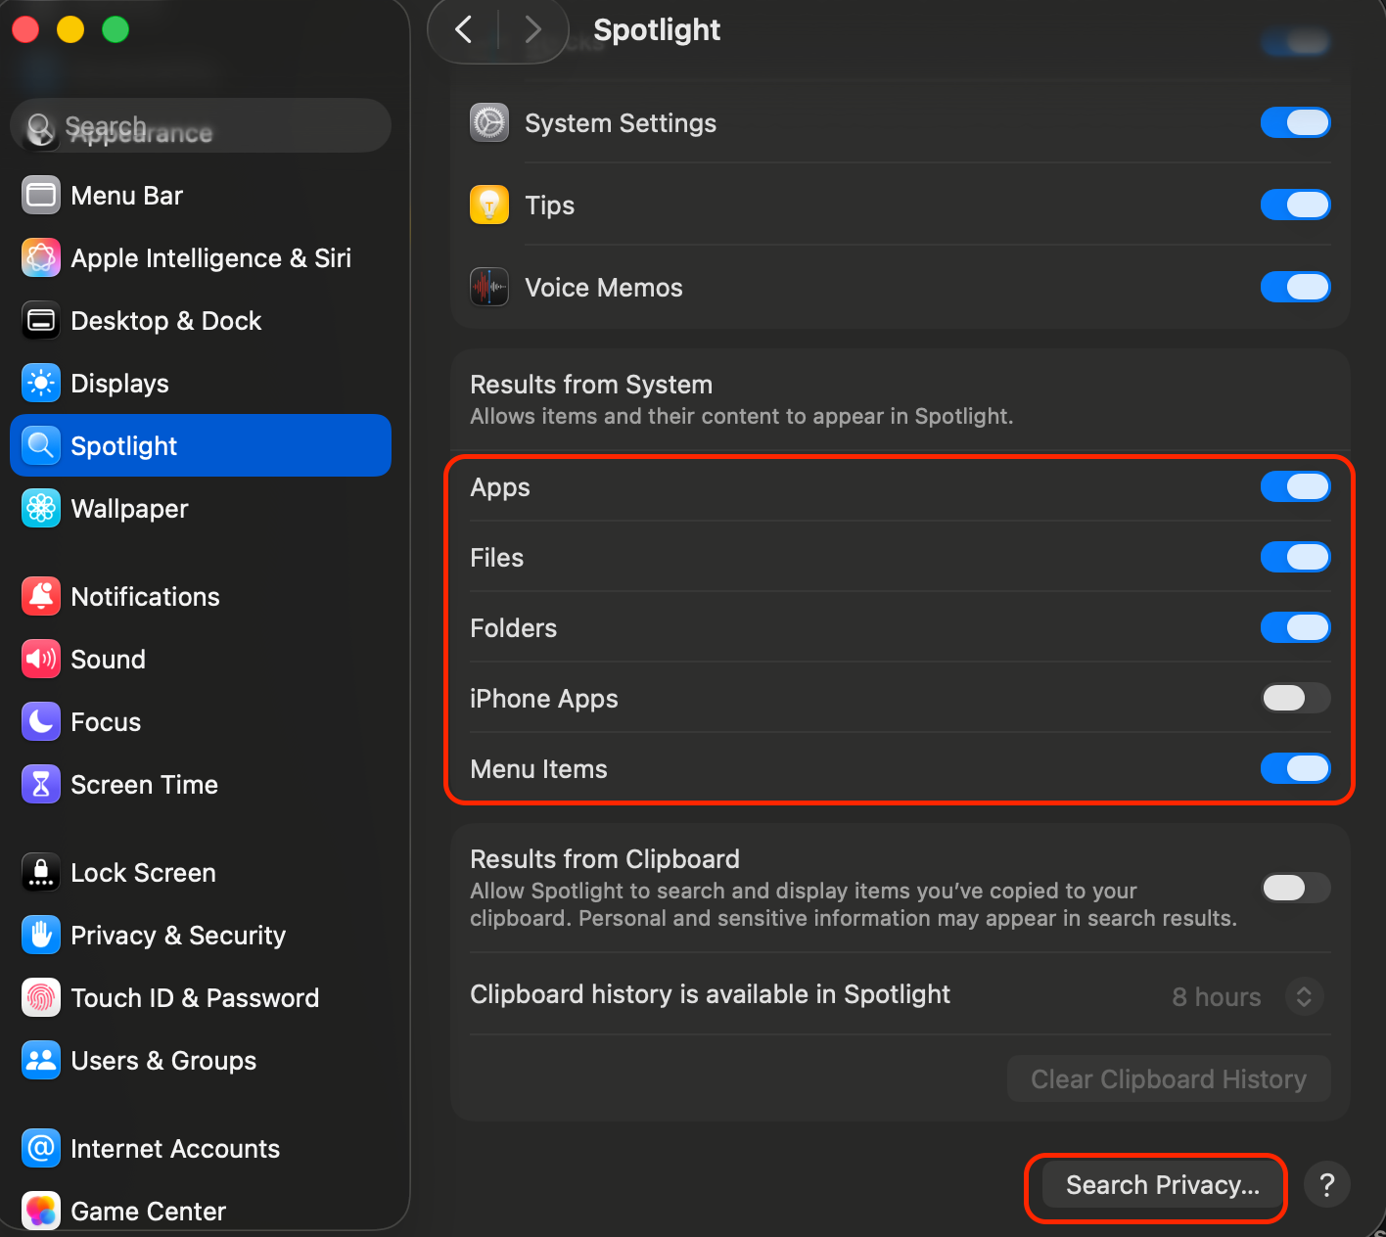The image size is (1386, 1237).
Task: Click the Displays icon in sidebar
Action: click(x=41, y=384)
